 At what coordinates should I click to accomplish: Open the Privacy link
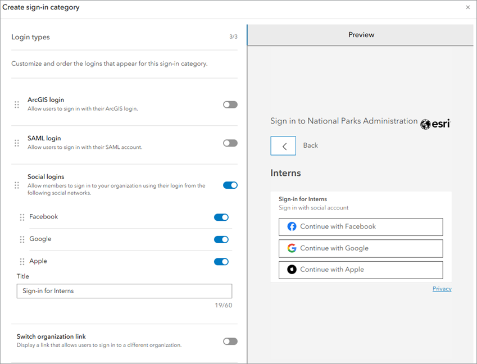point(442,289)
